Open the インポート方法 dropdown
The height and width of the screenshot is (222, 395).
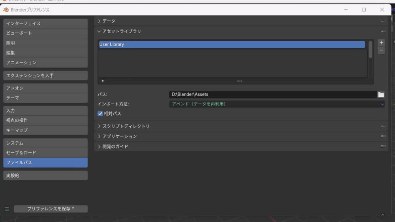click(x=277, y=104)
